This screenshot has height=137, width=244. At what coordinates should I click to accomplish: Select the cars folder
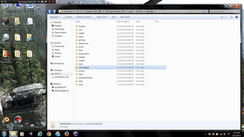coord(80,30)
